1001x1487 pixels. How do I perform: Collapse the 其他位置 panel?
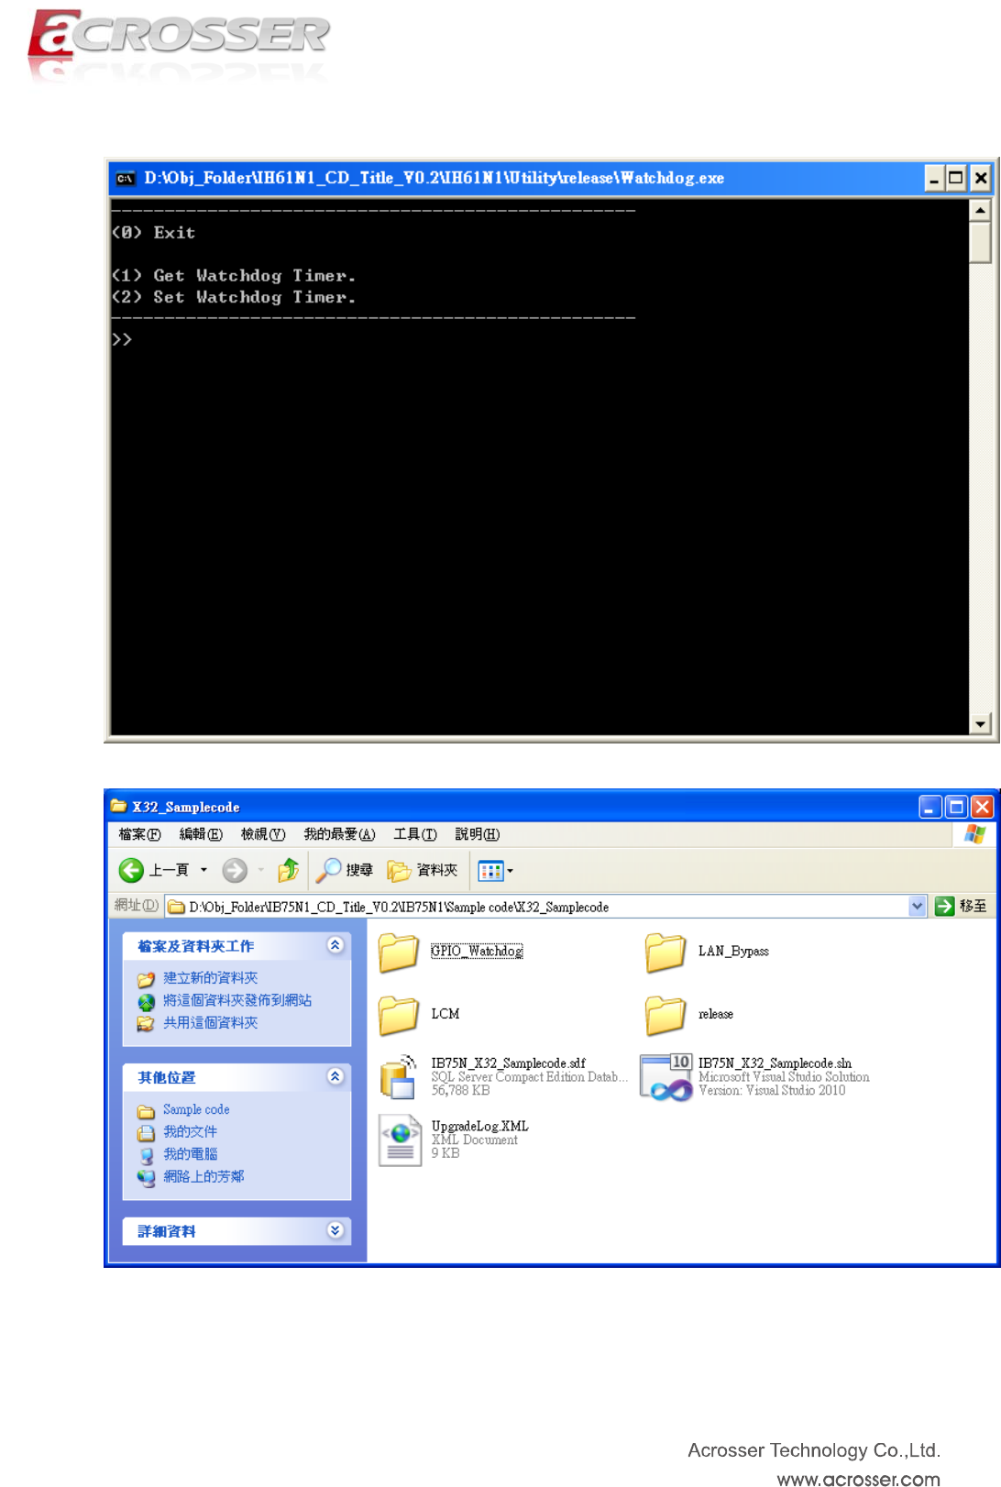335,1076
